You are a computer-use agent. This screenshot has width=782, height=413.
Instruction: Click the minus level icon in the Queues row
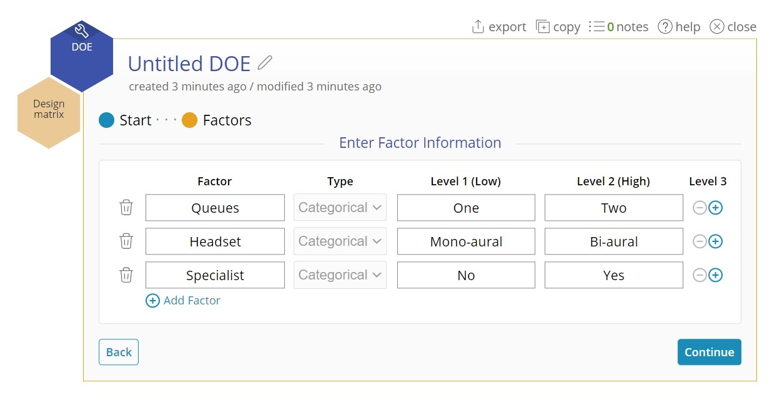click(x=700, y=208)
